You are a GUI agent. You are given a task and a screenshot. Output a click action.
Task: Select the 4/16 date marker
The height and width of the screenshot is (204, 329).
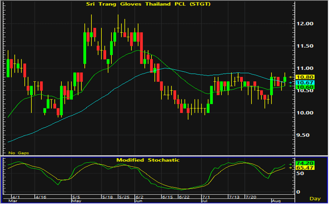(x=41, y=197)
